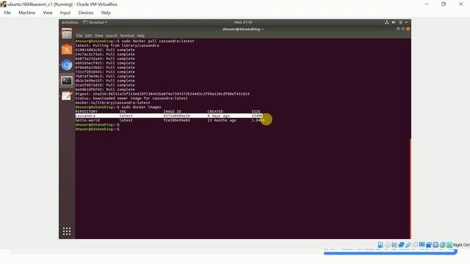Open VirtualBox Devices menu

click(x=86, y=12)
